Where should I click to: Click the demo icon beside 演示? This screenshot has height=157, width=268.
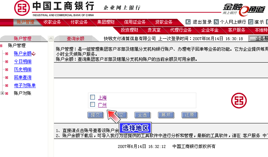[x=251, y=22]
